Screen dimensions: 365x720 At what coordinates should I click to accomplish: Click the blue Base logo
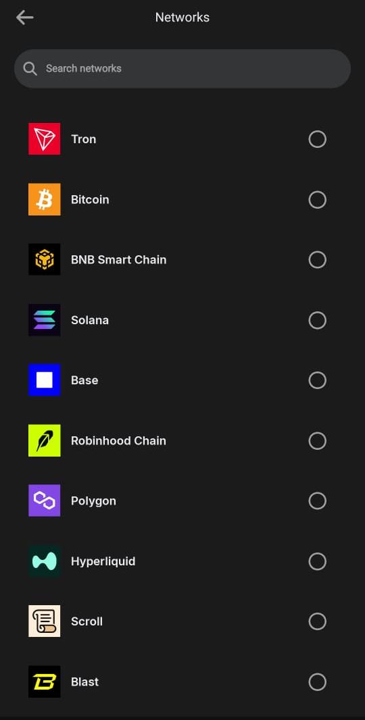click(x=44, y=380)
